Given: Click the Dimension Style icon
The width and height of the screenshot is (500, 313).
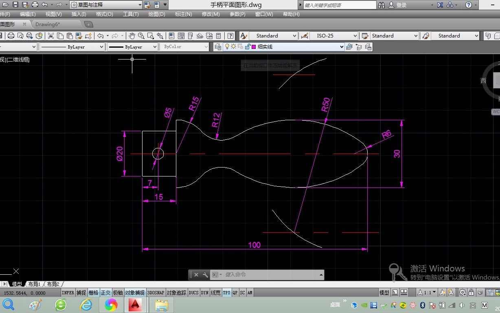Looking at the screenshot, I should tap(304, 36).
